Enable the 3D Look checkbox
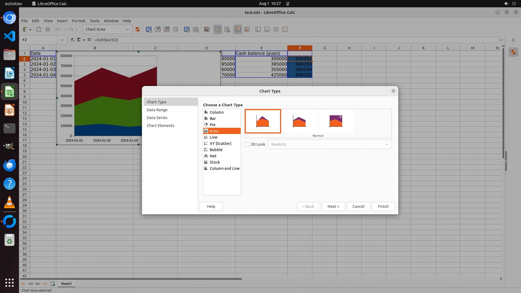This screenshot has width=521, height=293. tap(247, 144)
